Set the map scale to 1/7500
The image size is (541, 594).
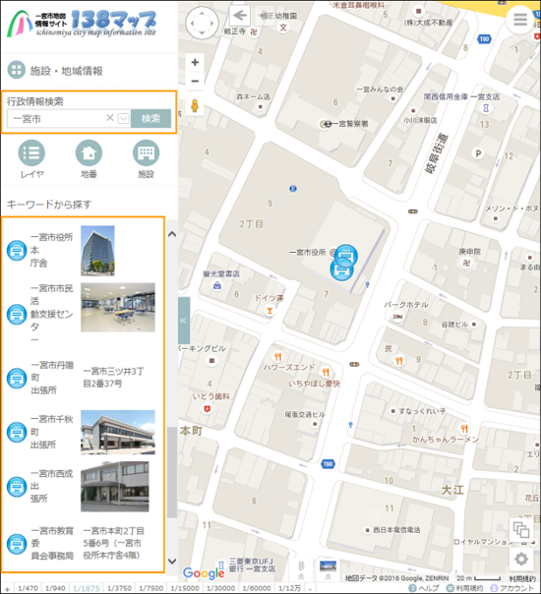(150, 588)
